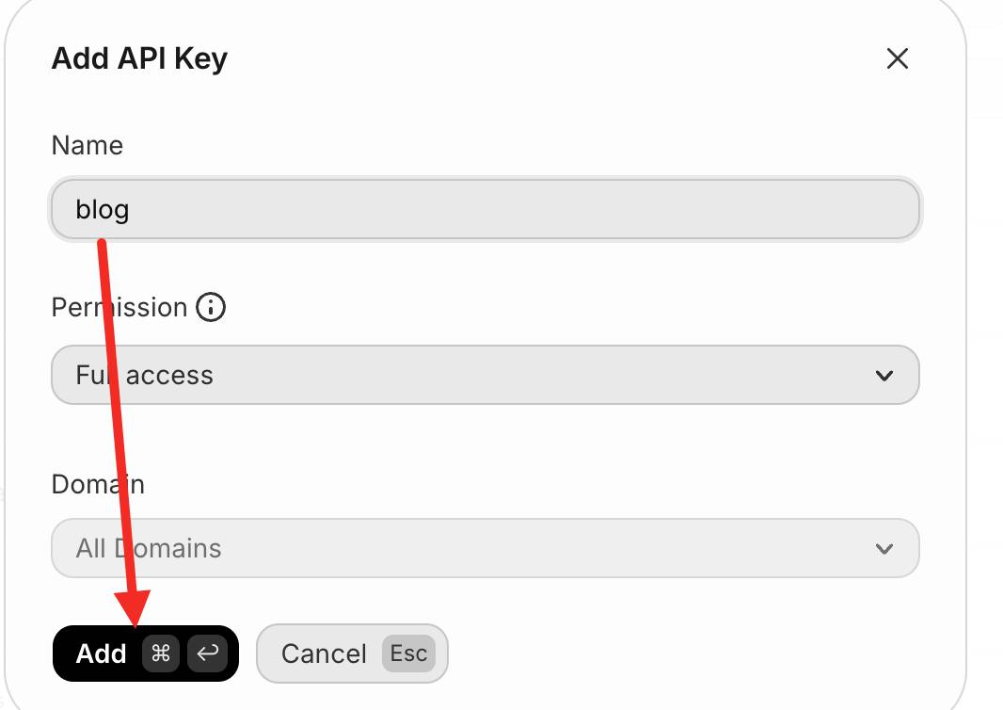The image size is (1003, 710).
Task: Click the Permission dropdown chevron arrow
Action: pyautogui.click(x=884, y=376)
